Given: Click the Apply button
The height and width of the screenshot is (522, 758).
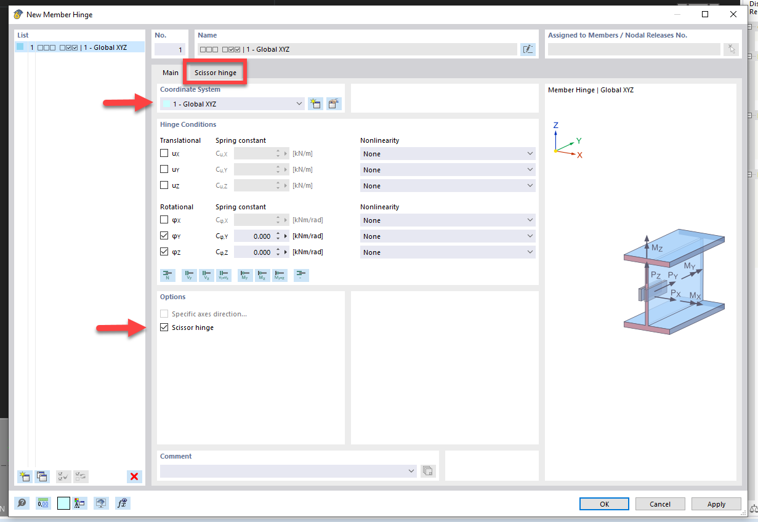Looking at the screenshot, I should (x=716, y=504).
